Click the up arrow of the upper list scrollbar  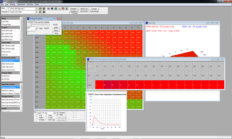pos(21,18)
